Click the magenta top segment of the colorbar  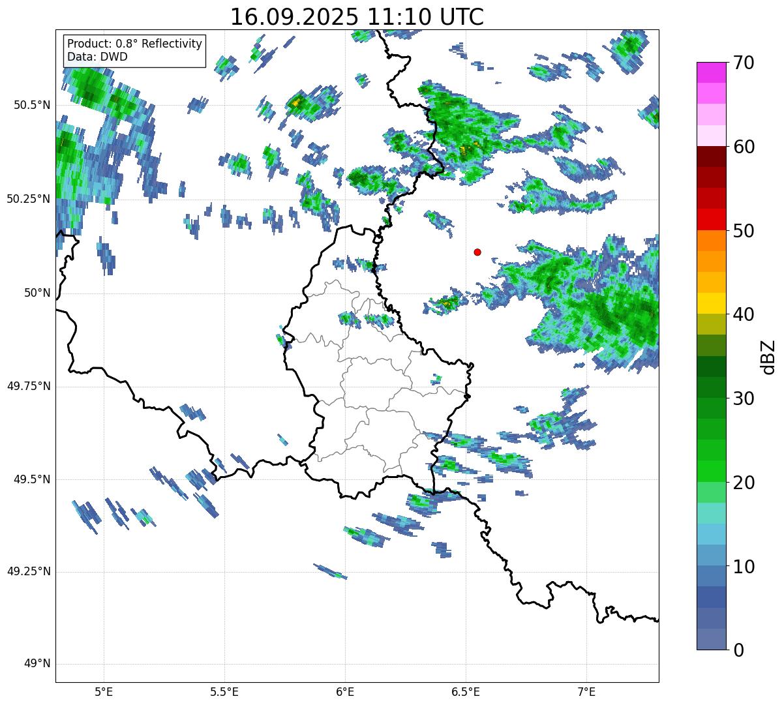[x=711, y=72]
